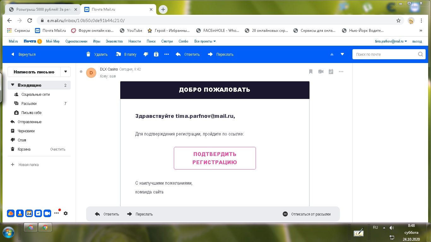Open a new browser tab
This screenshot has width=431, height=242.
163,9
